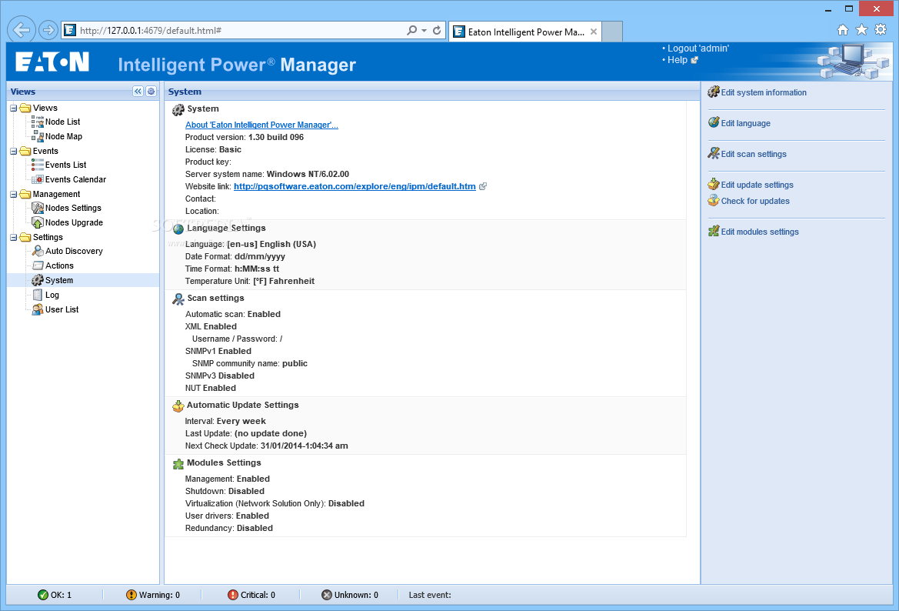The height and width of the screenshot is (611, 899).
Task: Click the Log page icon
Action: [37, 295]
